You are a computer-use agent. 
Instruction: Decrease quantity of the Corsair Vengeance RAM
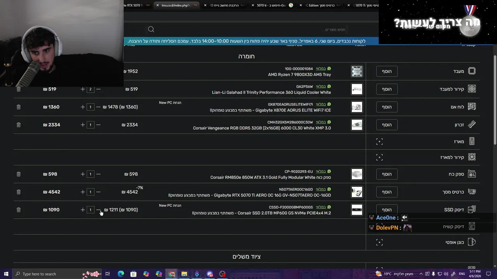pos(98,125)
